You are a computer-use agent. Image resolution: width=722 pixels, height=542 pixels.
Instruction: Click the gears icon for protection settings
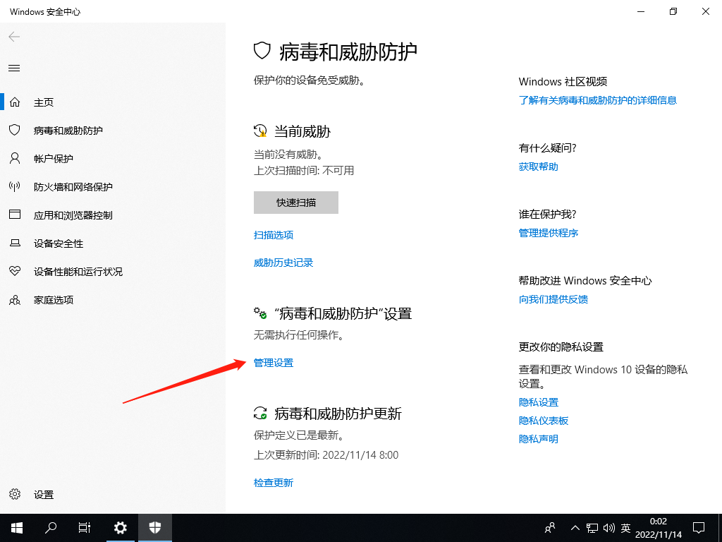(x=260, y=313)
